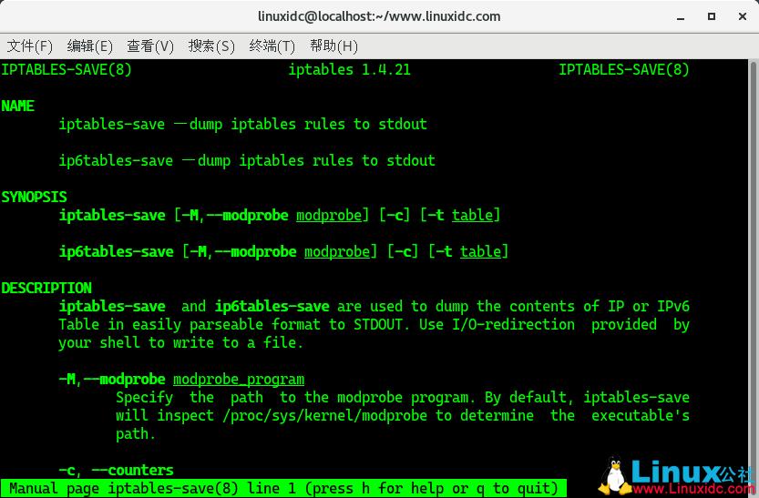
Task: Maximize the terminal window
Action: tap(712, 16)
